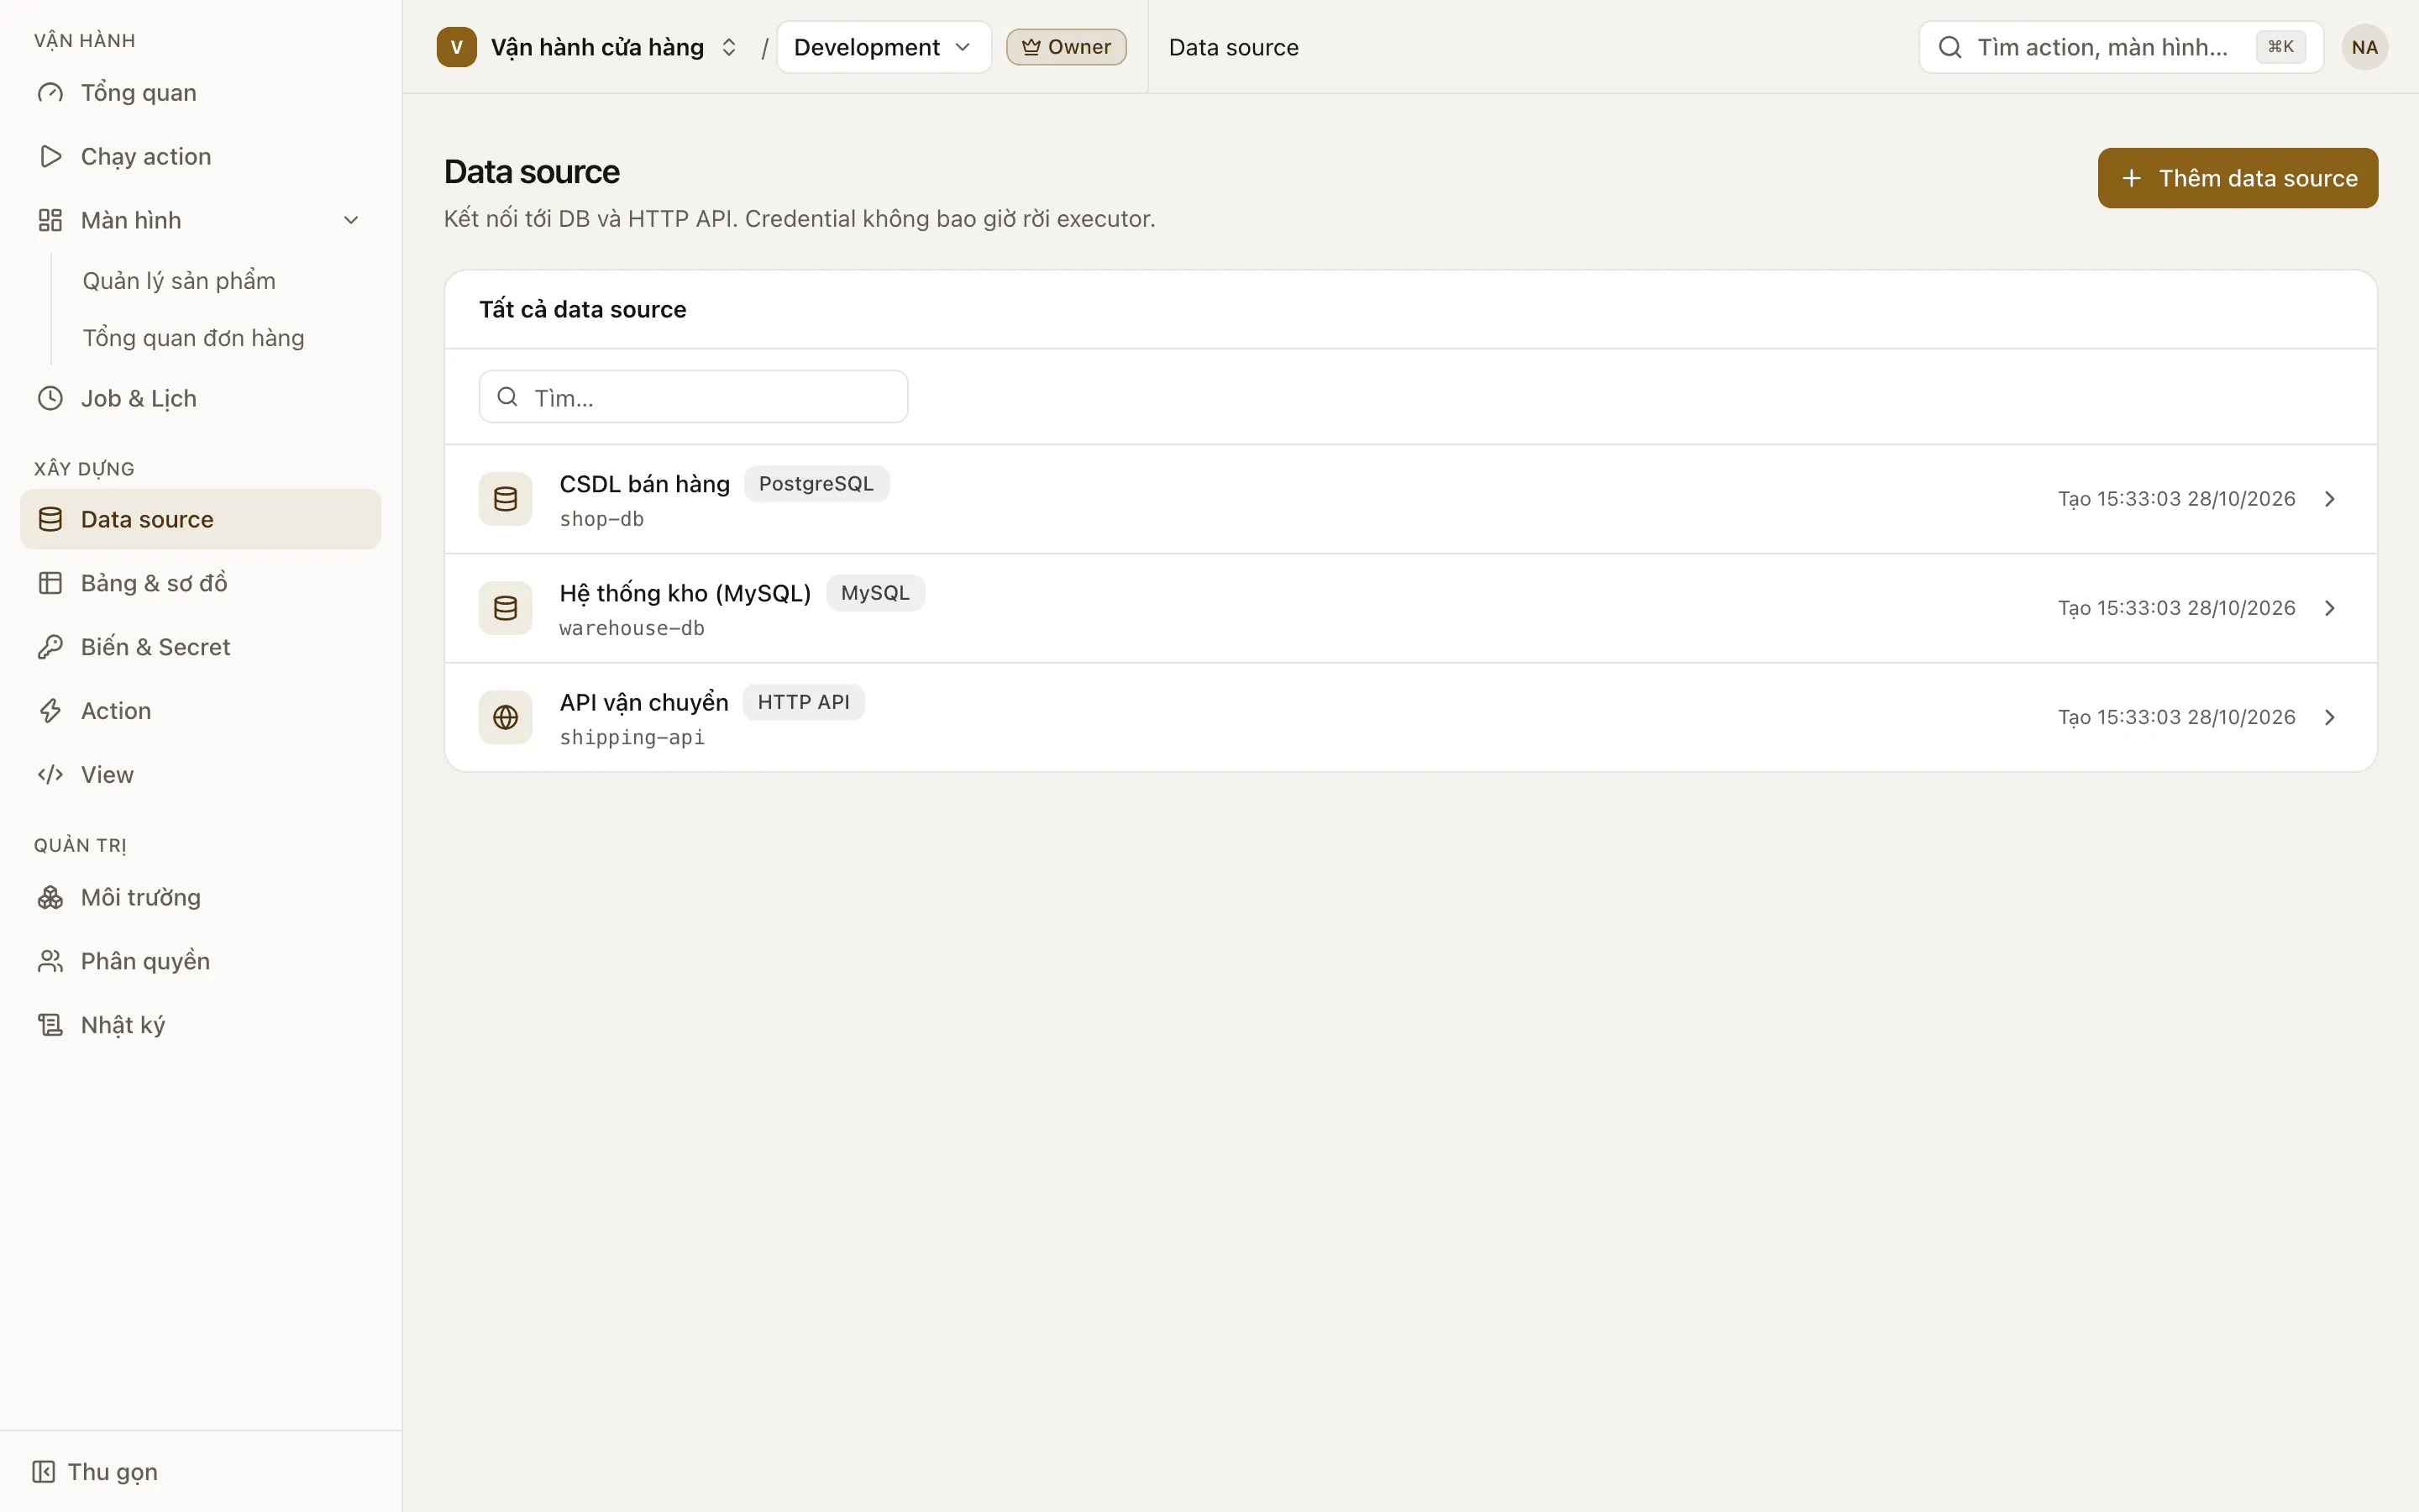Image resolution: width=2419 pixels, height=1512 pixels.
Task: Click the Thu gọn sidebar collapse icon
Action: click(43, 1471)
